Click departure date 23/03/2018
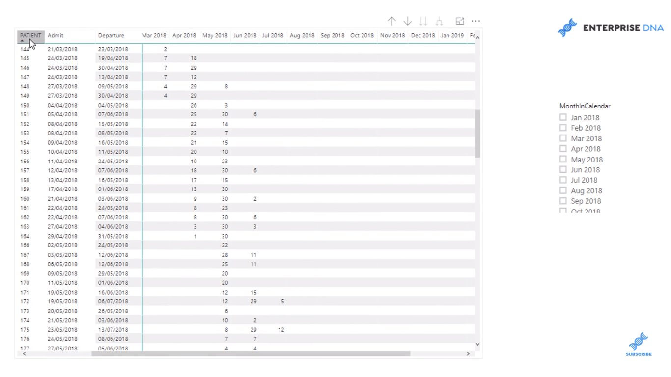Image resolution: width=671 pixels, height=377 pixels. (113, 49)
